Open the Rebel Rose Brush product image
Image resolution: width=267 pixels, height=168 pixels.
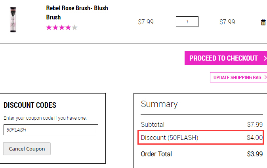[13, 19]
